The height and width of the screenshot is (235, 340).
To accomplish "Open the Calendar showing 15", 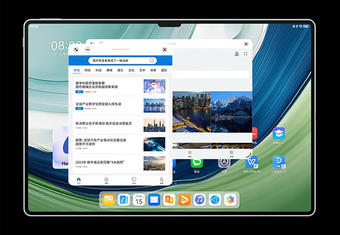I will click(139, 200).
